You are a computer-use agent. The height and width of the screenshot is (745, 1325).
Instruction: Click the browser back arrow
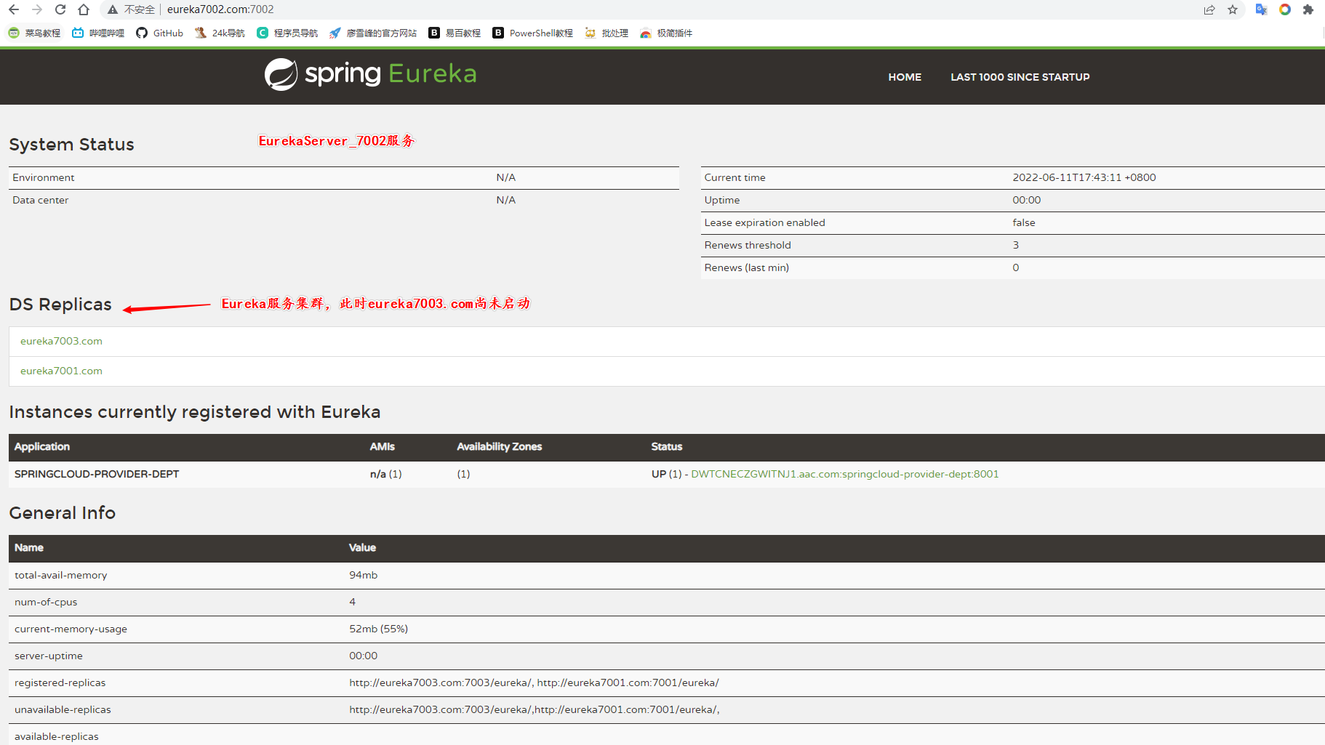point(14,9)
